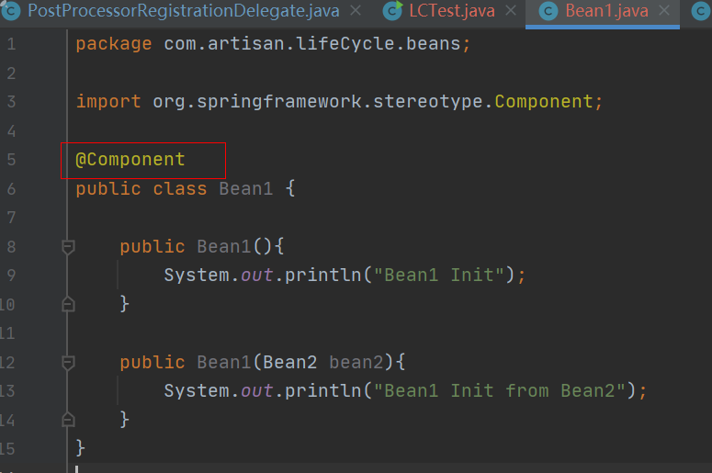712x473 pixels.
Task: Collapse the Bean1() constructor fold on line 8
Action: (68, 247)
